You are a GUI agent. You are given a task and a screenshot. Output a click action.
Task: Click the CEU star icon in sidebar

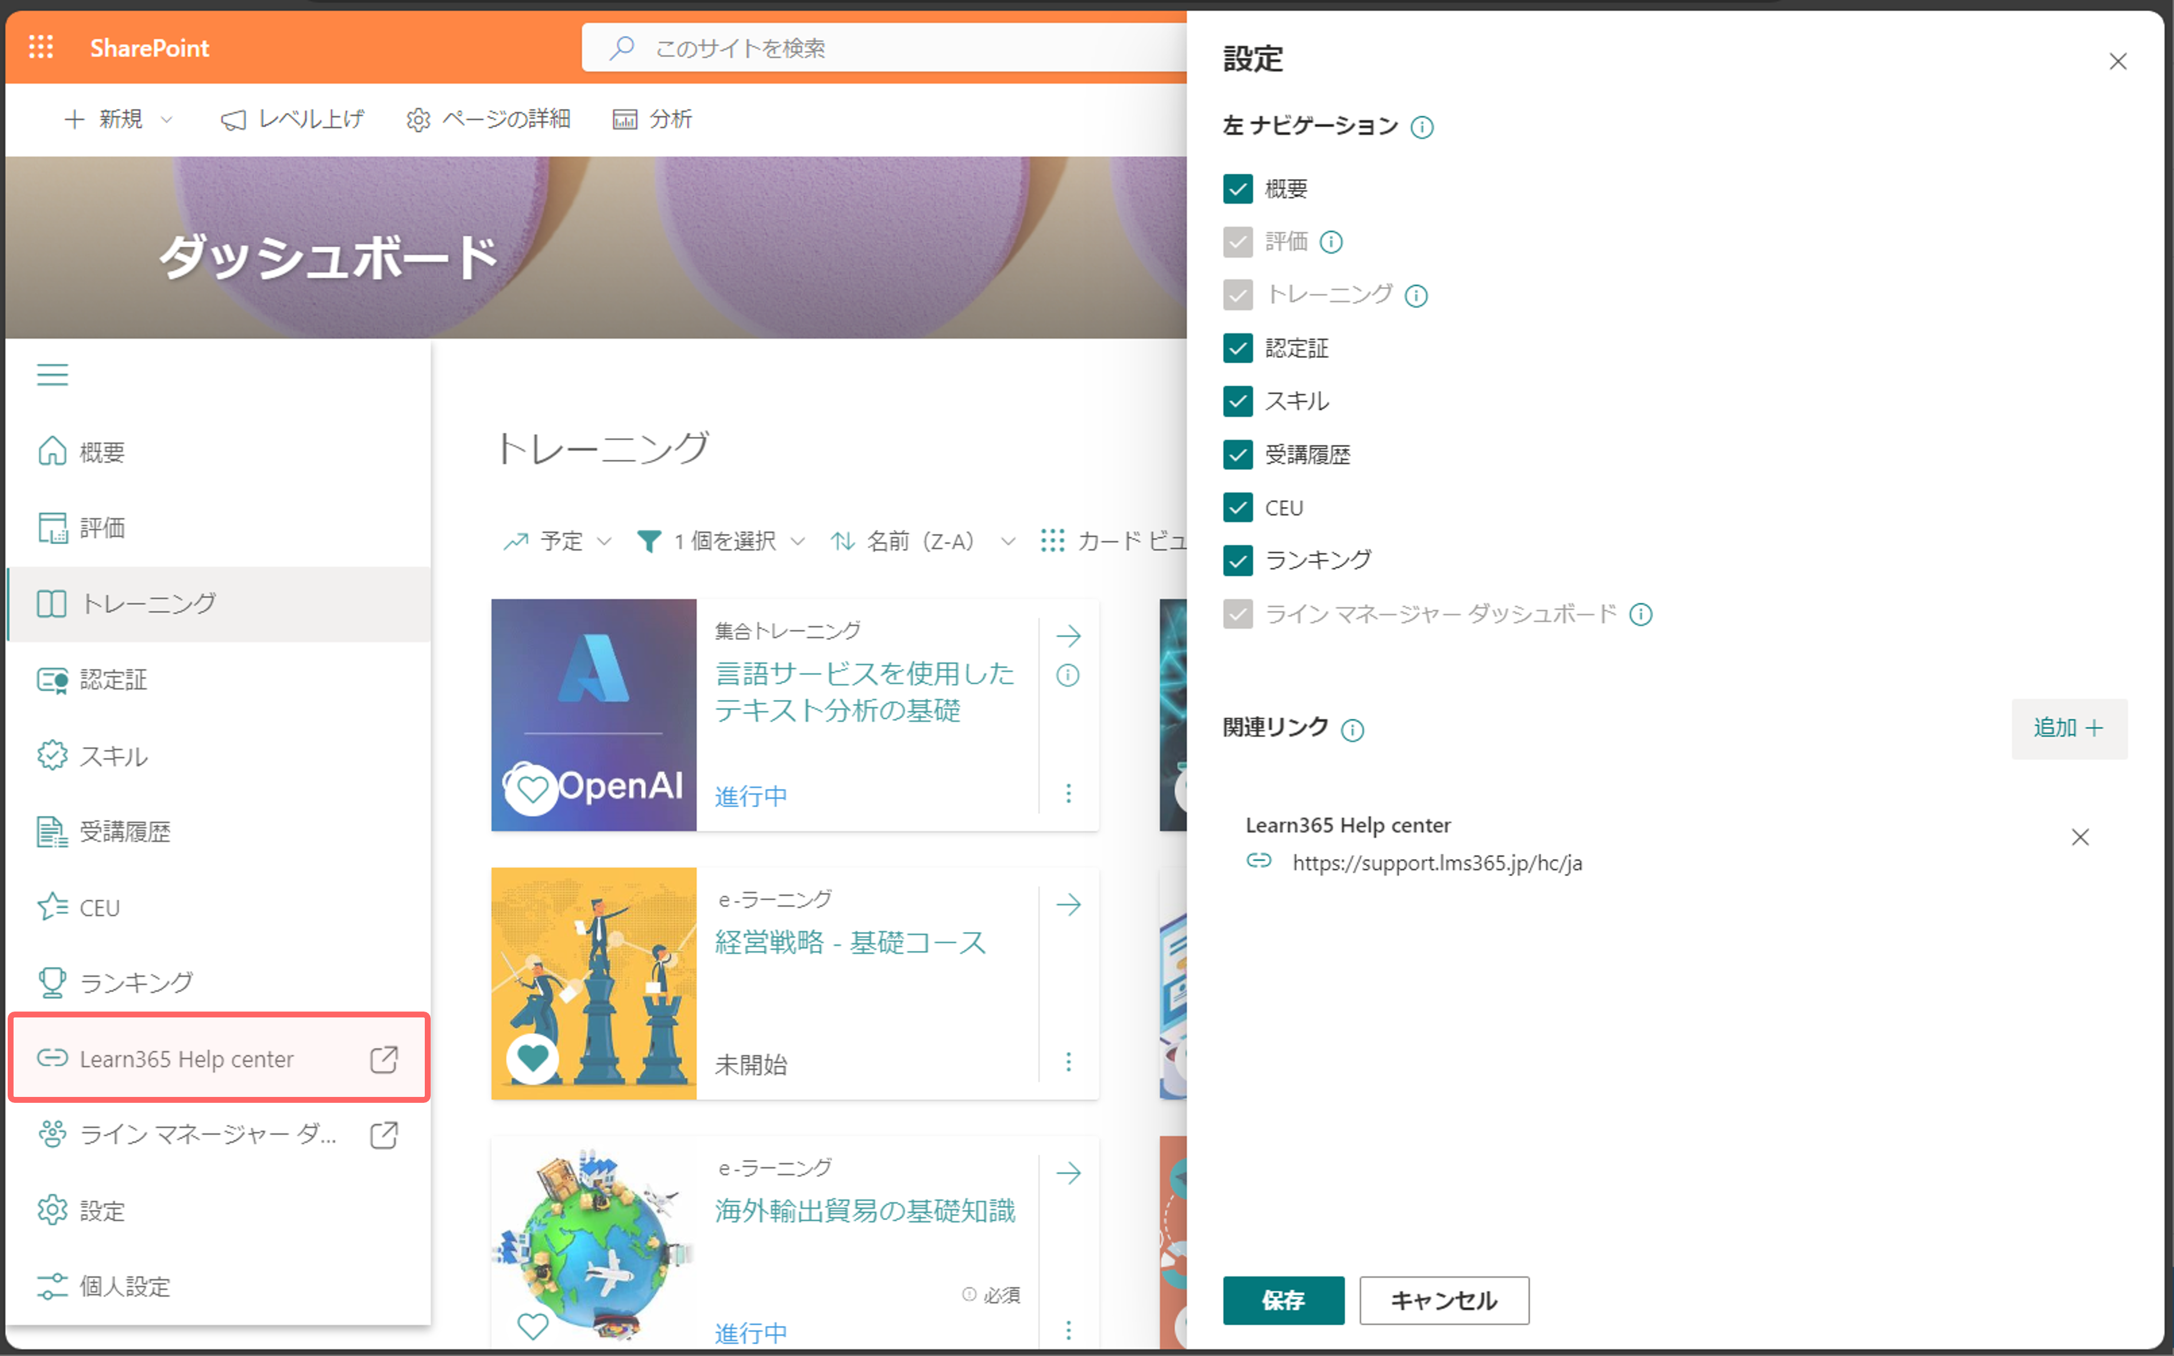tap(52, 907)
